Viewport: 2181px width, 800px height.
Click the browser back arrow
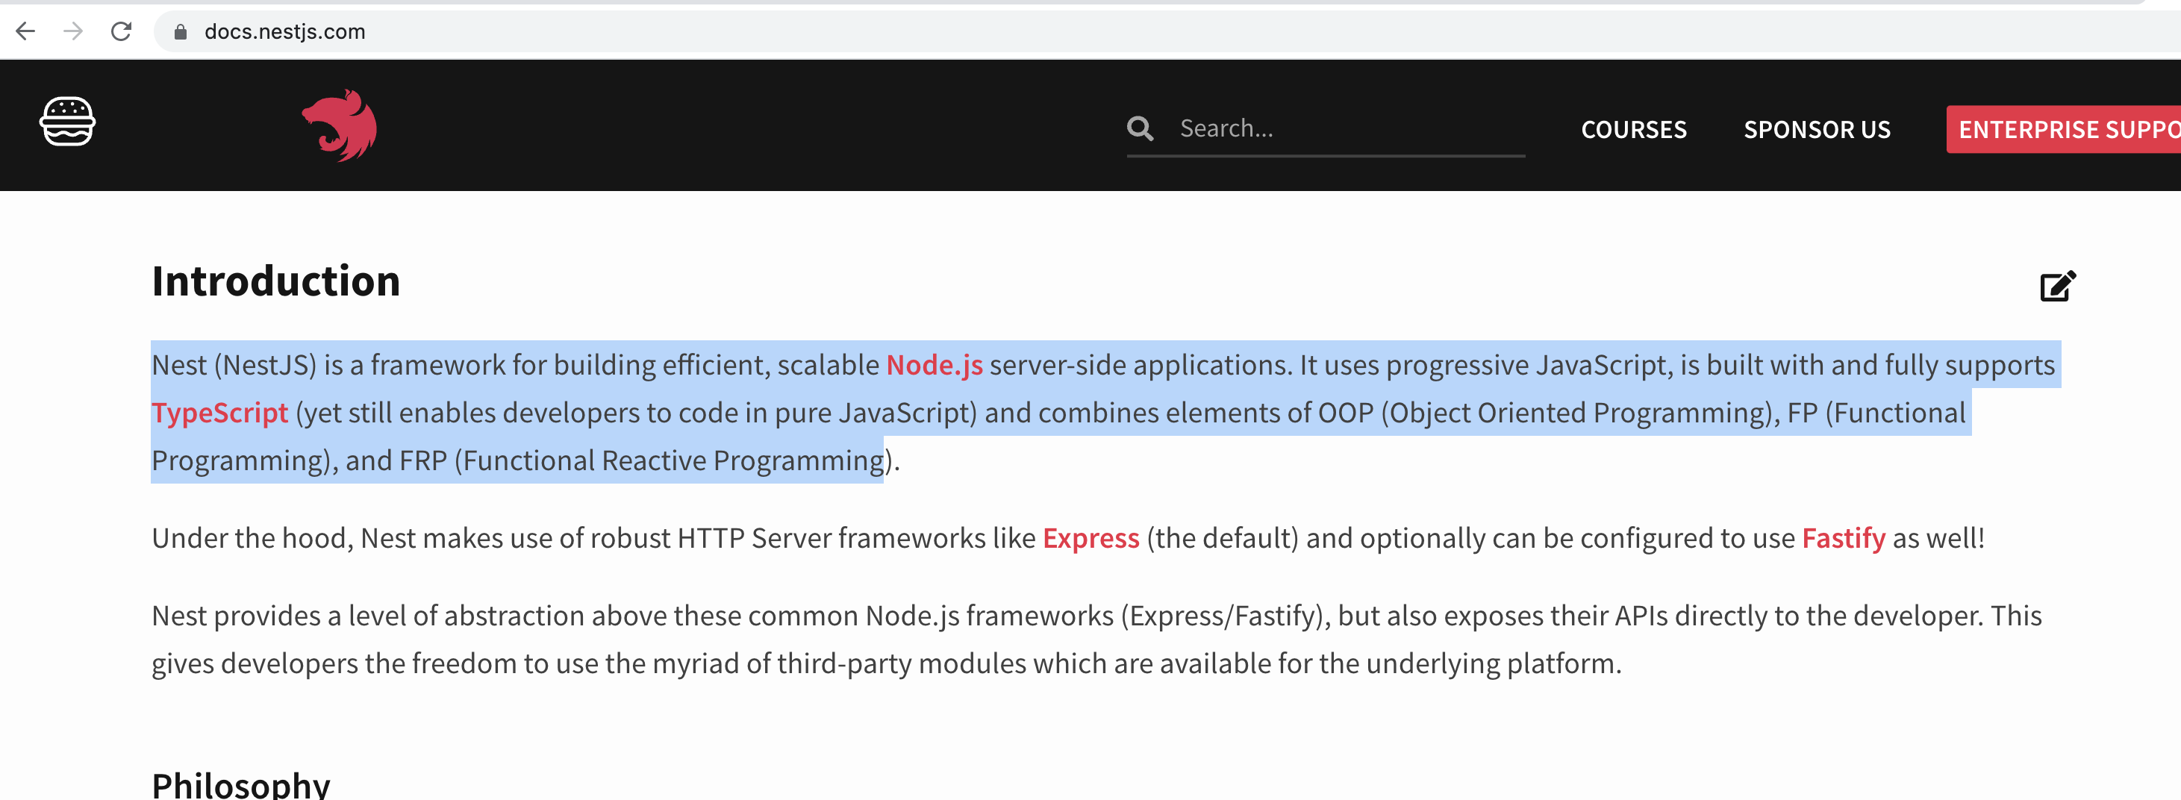pyautogui.click(x=25, y=31)
